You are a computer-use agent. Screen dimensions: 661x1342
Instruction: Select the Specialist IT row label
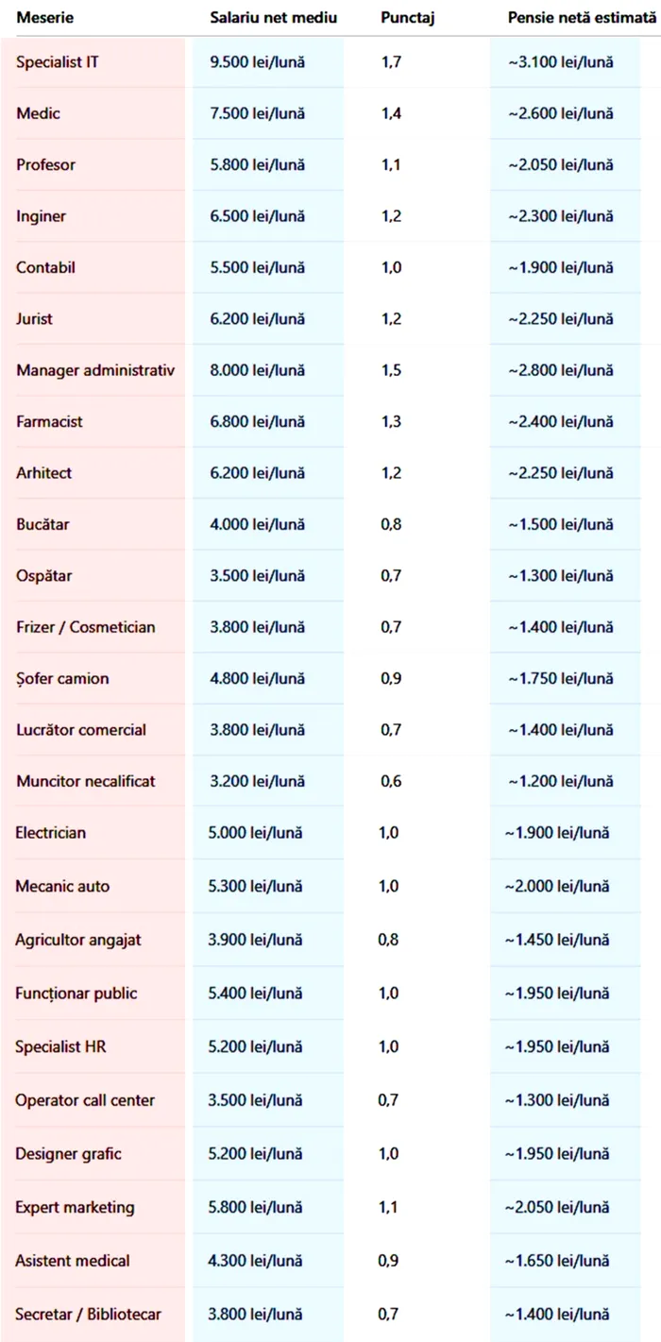(58, 62)
